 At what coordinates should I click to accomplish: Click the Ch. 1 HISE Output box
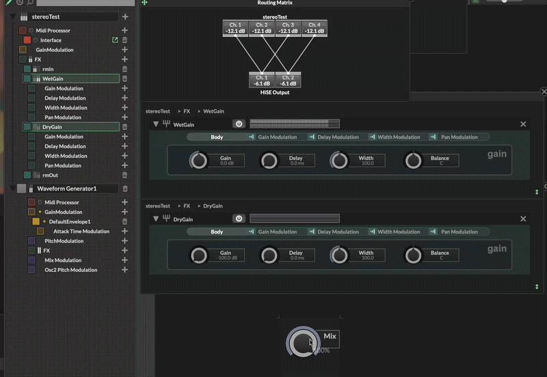[261, 81]
